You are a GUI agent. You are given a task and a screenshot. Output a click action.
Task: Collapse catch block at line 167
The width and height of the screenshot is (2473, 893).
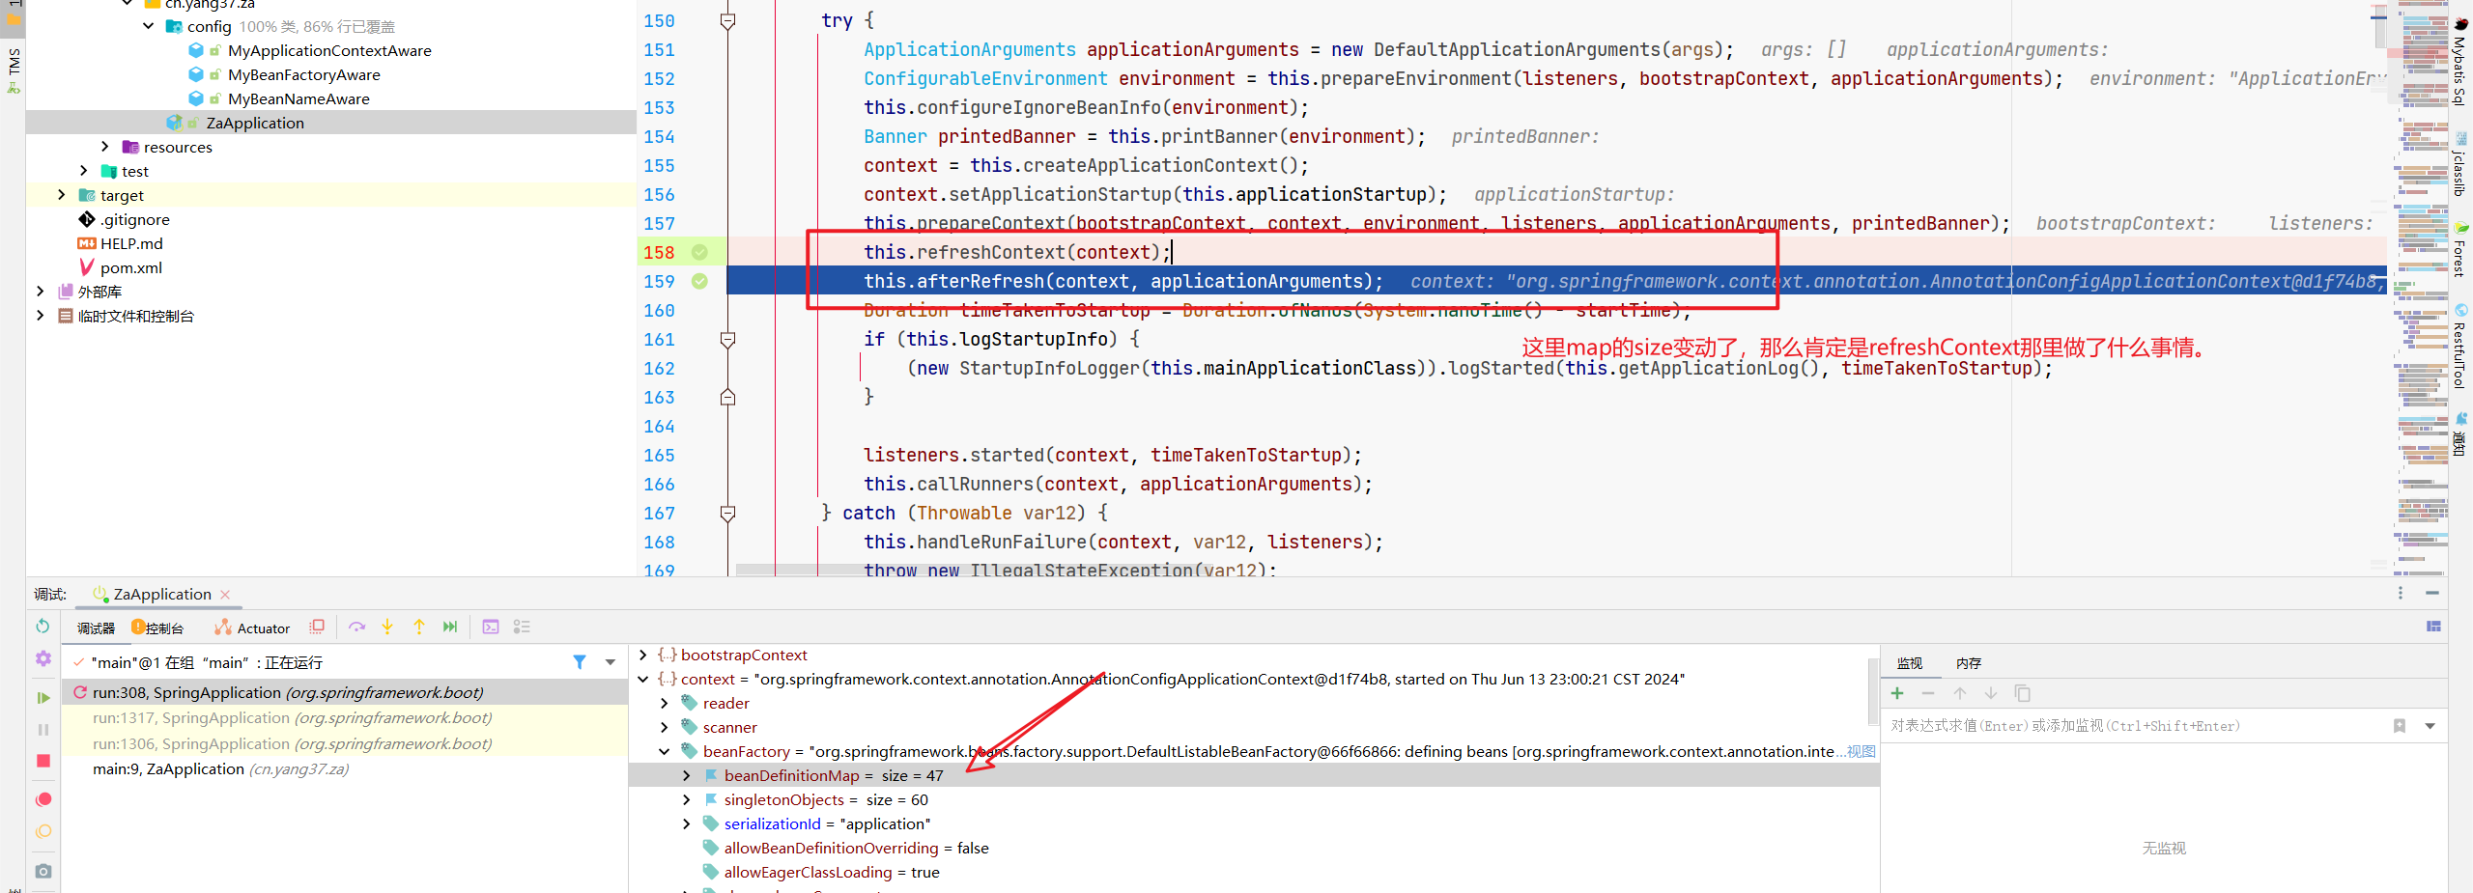(728, 513)
